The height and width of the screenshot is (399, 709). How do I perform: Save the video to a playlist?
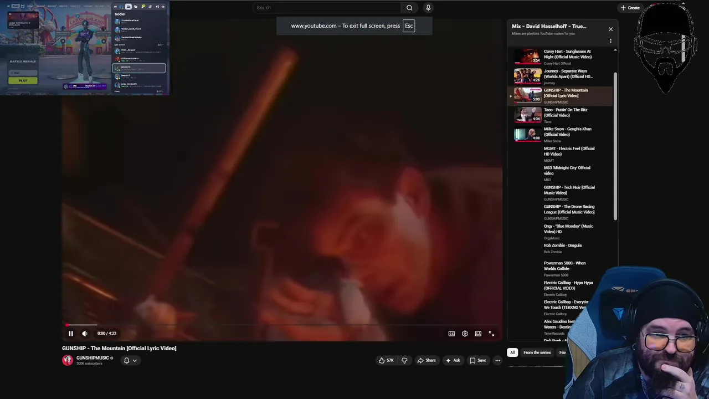pos(478,360)
